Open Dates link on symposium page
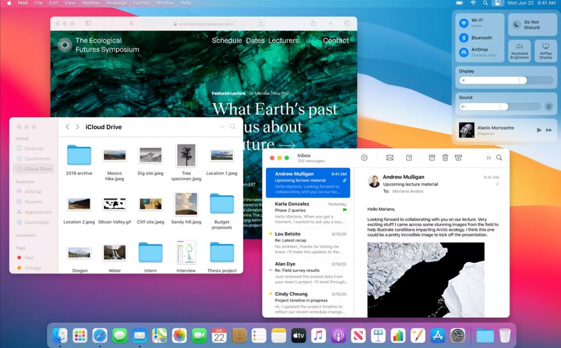This screenshot has width=561, height=348. [255, 40]
